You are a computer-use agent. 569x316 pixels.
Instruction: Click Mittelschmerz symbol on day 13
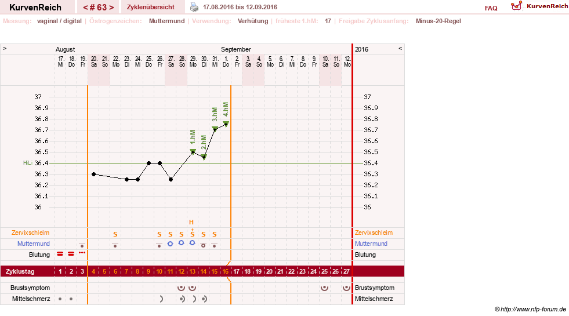tap(194, 299)
